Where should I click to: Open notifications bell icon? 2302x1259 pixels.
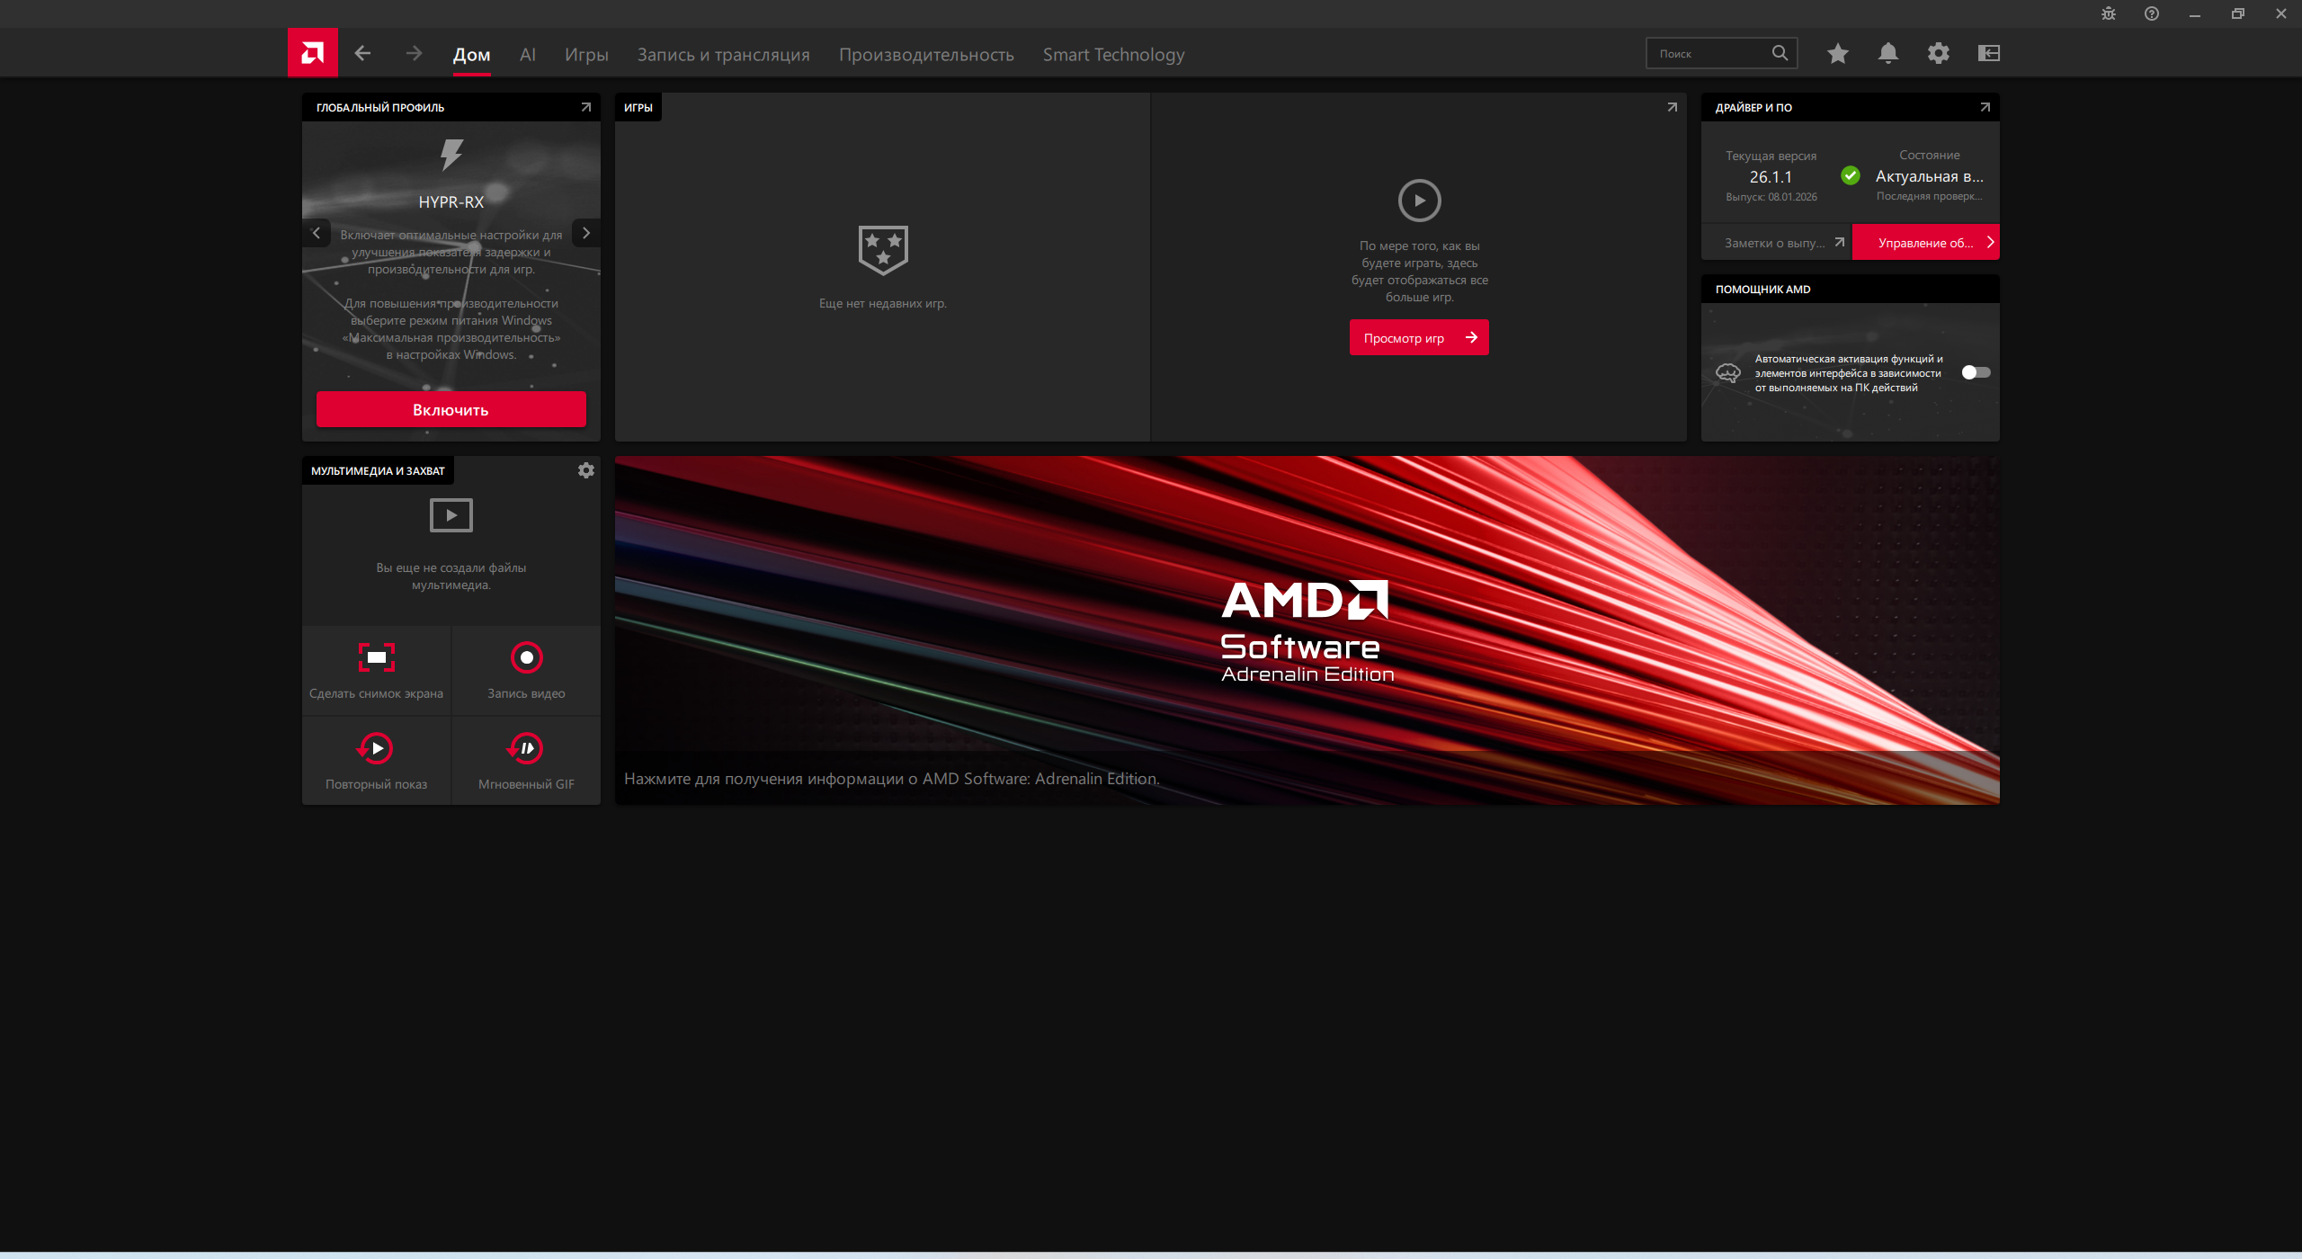pos(1887,54)
